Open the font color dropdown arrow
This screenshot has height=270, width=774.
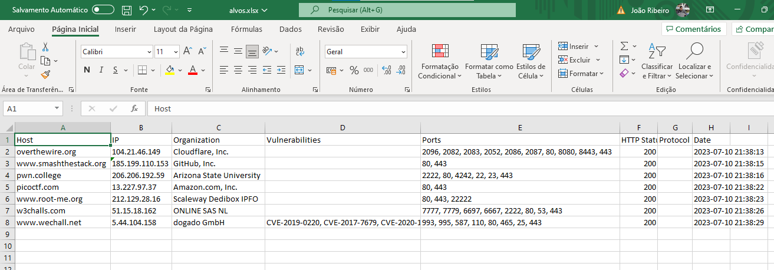202,70
